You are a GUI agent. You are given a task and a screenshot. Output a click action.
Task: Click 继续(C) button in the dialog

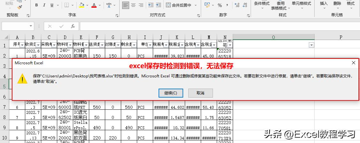tap(171, 93)
